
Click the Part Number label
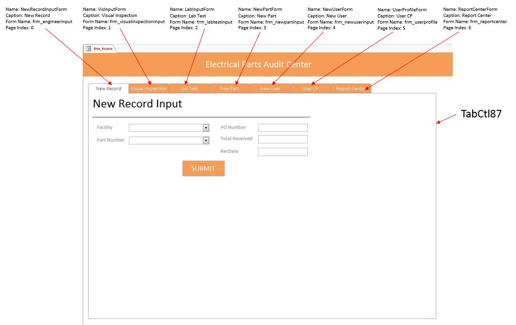point(110,140)
